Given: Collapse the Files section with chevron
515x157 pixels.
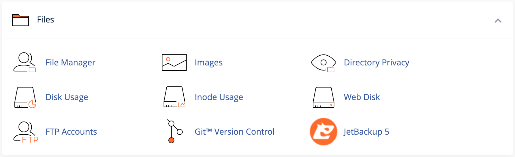Looking at the screenshot, I should (x=498, y=21).
